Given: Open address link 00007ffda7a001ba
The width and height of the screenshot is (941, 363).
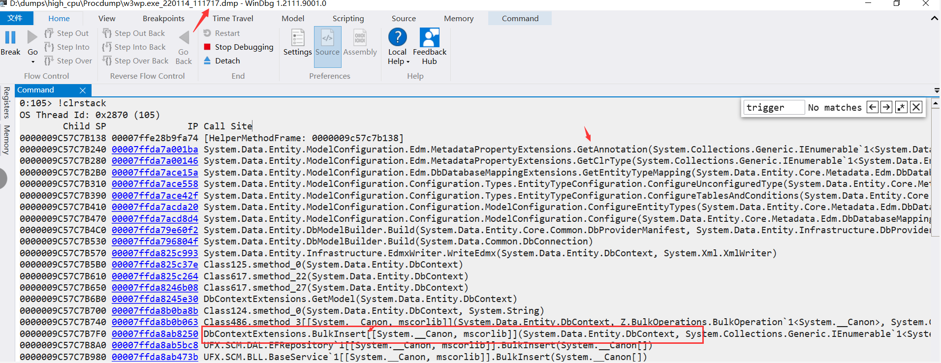Looking at the screenshot, I should point(155,150).
